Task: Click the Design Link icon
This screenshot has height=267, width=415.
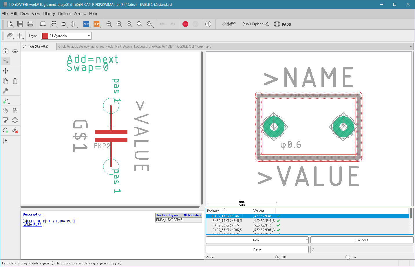Action: [x=229, y=24]
